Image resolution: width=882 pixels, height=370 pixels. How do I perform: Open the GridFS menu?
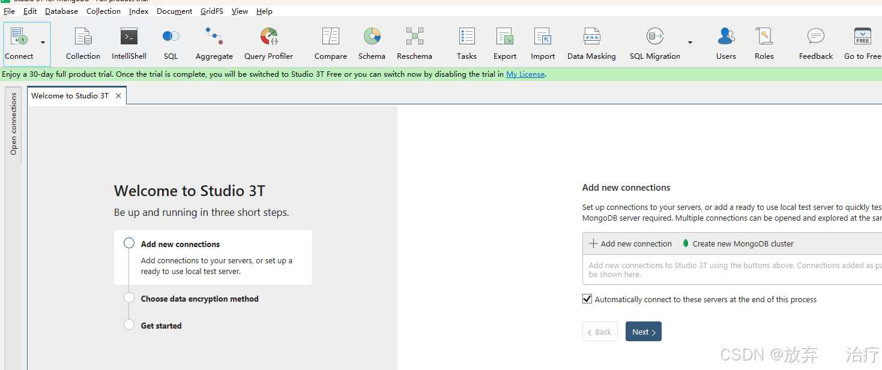click(212, 11)
